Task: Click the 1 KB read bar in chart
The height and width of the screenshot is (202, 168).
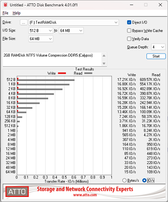Action: pyautogui.click(x=43, y=85)
